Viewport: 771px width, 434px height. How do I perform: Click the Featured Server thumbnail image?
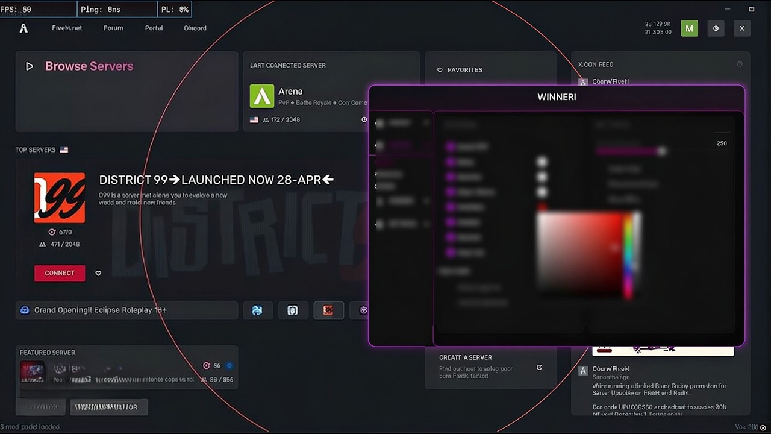33,373
